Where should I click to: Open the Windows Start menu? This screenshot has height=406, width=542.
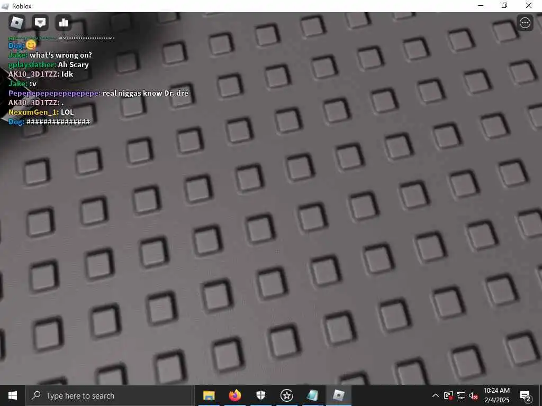click(x=13, y=395)
